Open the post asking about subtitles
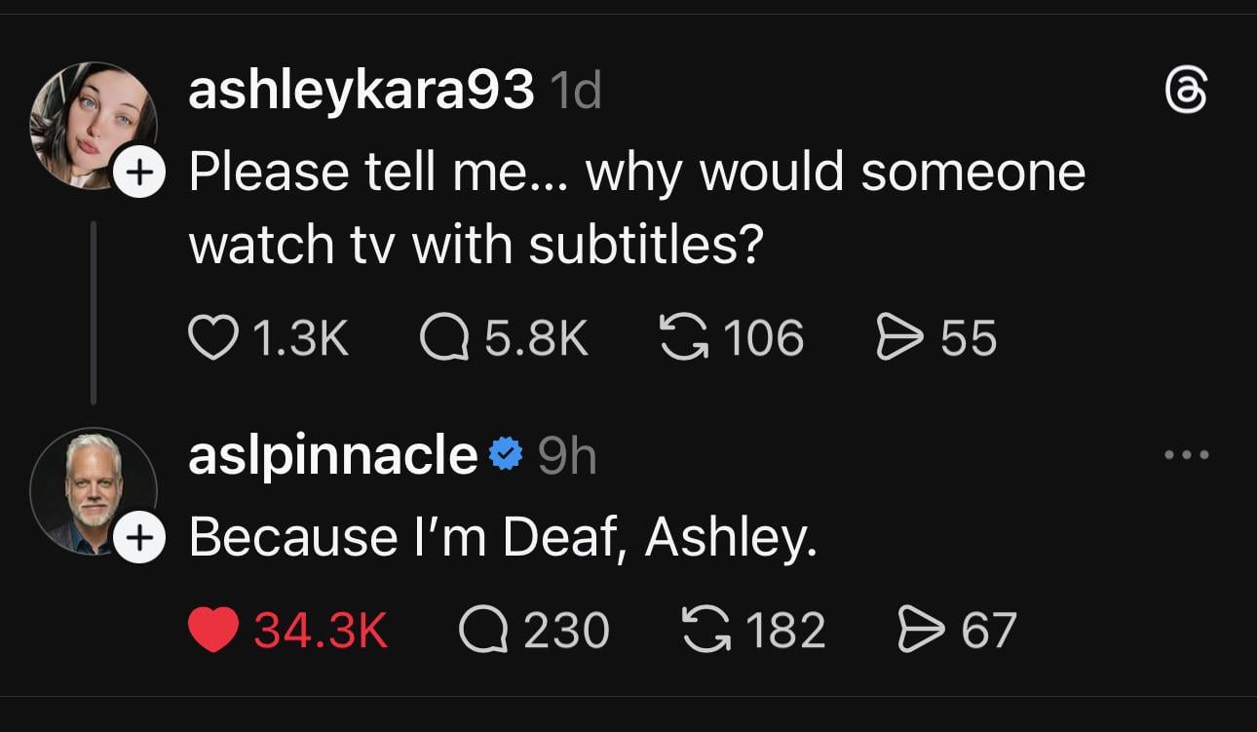This screenshot has height=732, width=1257. pos(636,208)
